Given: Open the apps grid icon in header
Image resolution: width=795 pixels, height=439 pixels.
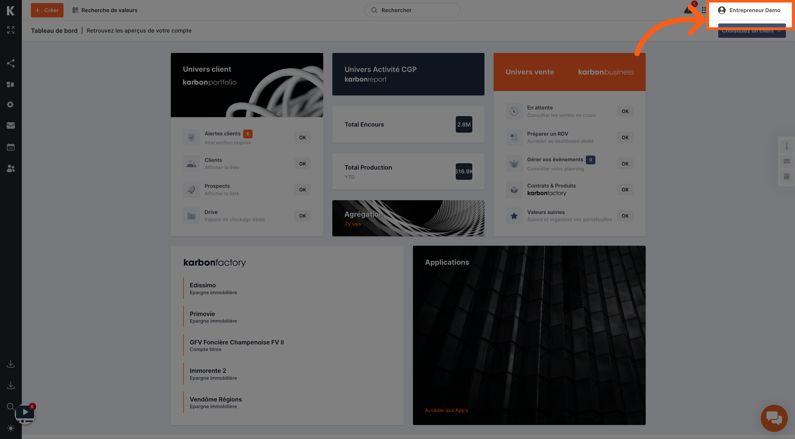Looking at the screenshot, I should pos(704,10).
